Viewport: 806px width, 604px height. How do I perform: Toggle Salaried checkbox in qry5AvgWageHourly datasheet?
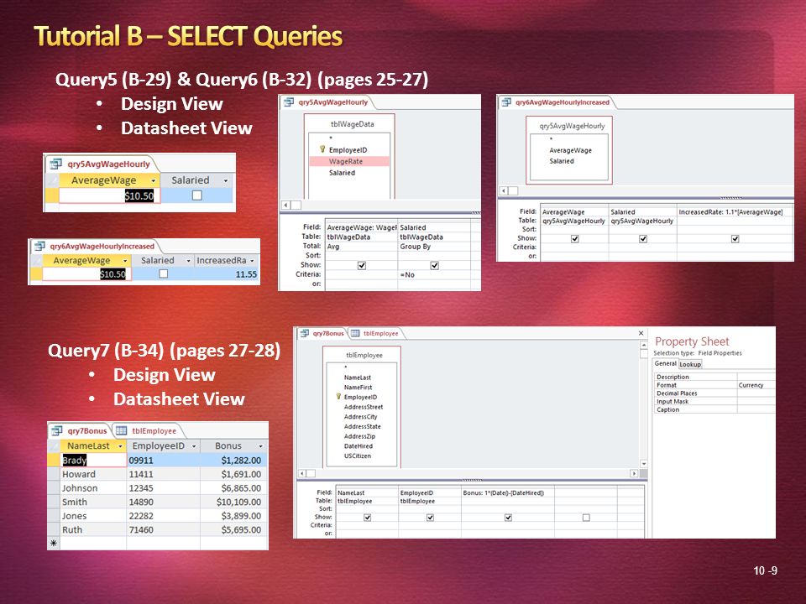[196, 195]
